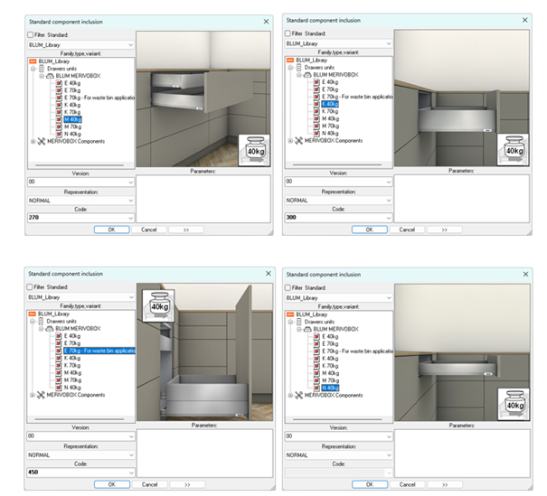Collapse the Drawers units node in the code 300 dialog
The width and height of the screenshot is (547, 496).
tap(291, 67)
